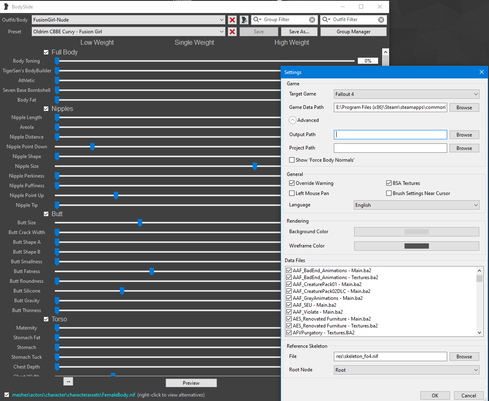Image resolution: width=489 pixels, height=401 pixels.
Task: Clear the Outfit Filter field
Action: tap(381, 20)
